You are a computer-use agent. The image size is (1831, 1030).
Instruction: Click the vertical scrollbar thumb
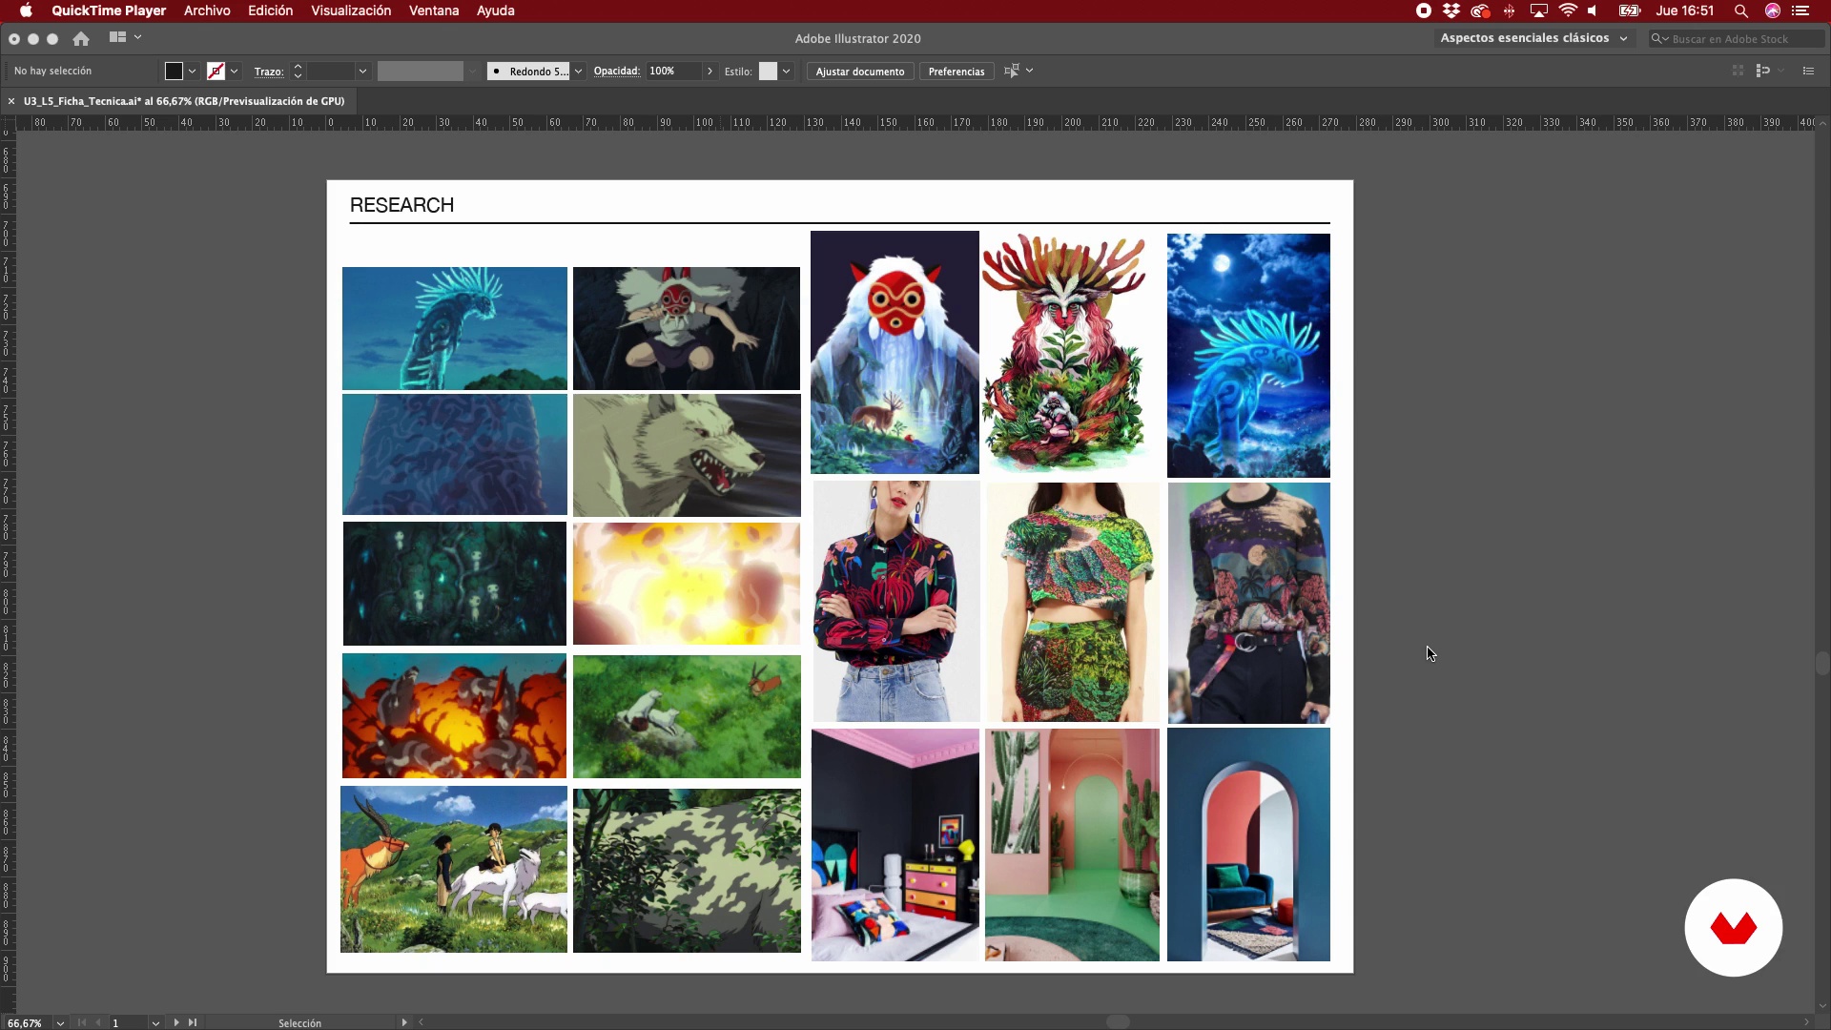1822,663
